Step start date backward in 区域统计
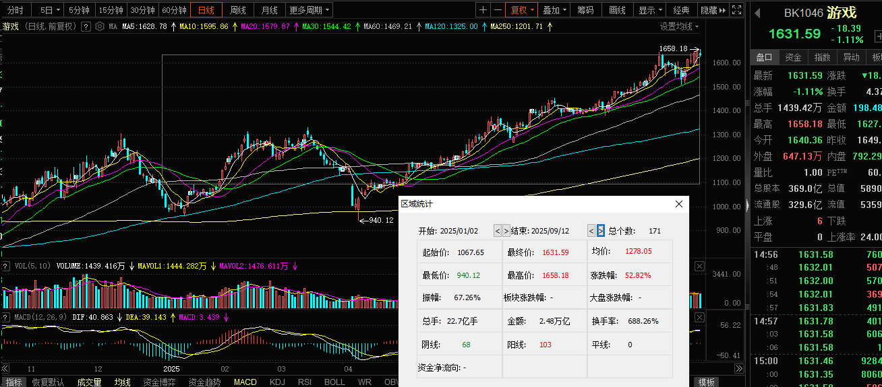 498,231
